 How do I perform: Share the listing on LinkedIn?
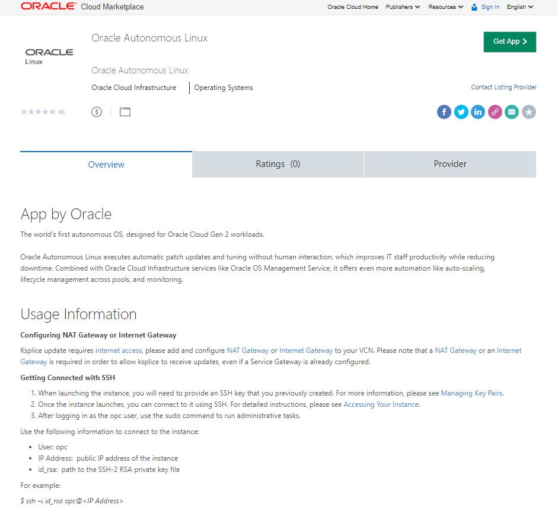pyautogui.click(x=478, y=111)
